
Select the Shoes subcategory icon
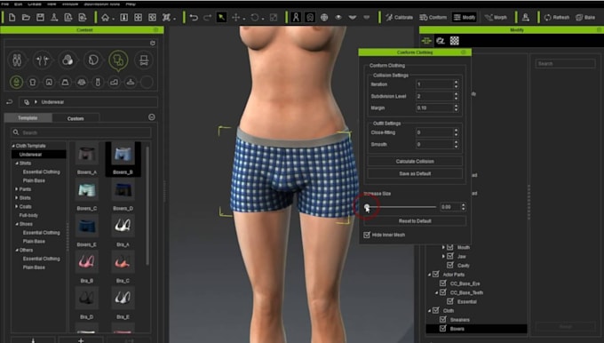coord(114,82)
